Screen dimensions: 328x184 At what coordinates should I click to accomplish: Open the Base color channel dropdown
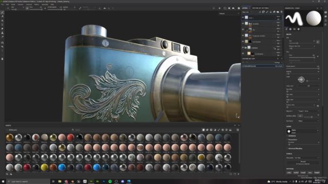coord(247,12)
